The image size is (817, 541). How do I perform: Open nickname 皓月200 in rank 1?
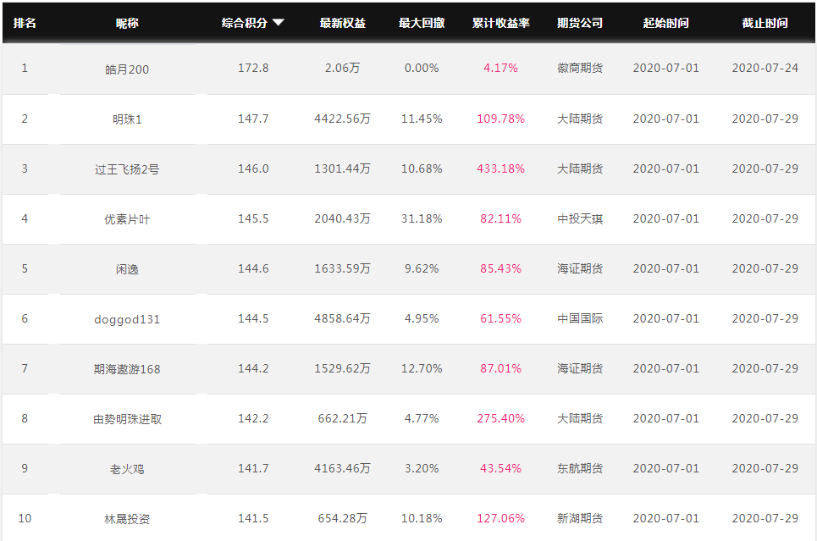pyautogui.click(x=127, y=69)
